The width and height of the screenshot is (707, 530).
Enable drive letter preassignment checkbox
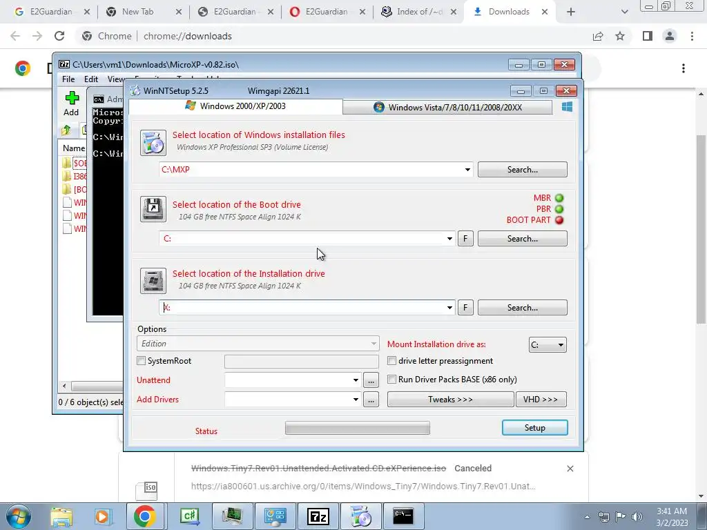[x=392, y=360]
